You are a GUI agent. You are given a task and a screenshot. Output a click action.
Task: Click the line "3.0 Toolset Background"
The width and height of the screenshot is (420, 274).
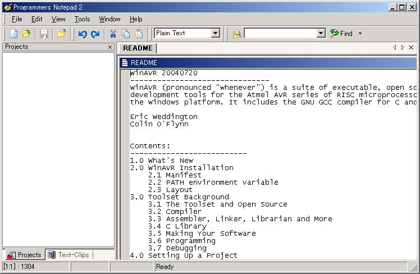[180, 197]
